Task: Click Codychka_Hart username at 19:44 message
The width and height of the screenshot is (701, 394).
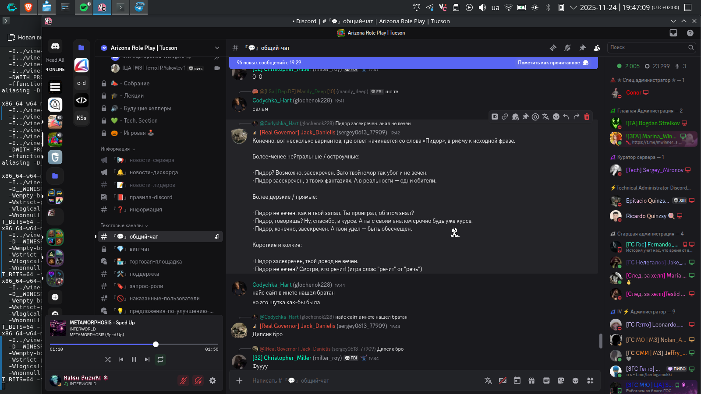Action: click(272, 285)
